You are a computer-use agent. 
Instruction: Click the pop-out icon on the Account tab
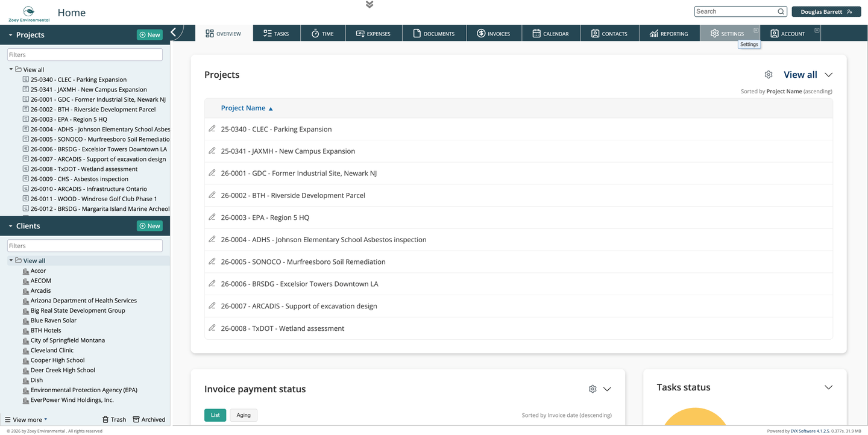(817, 30)
